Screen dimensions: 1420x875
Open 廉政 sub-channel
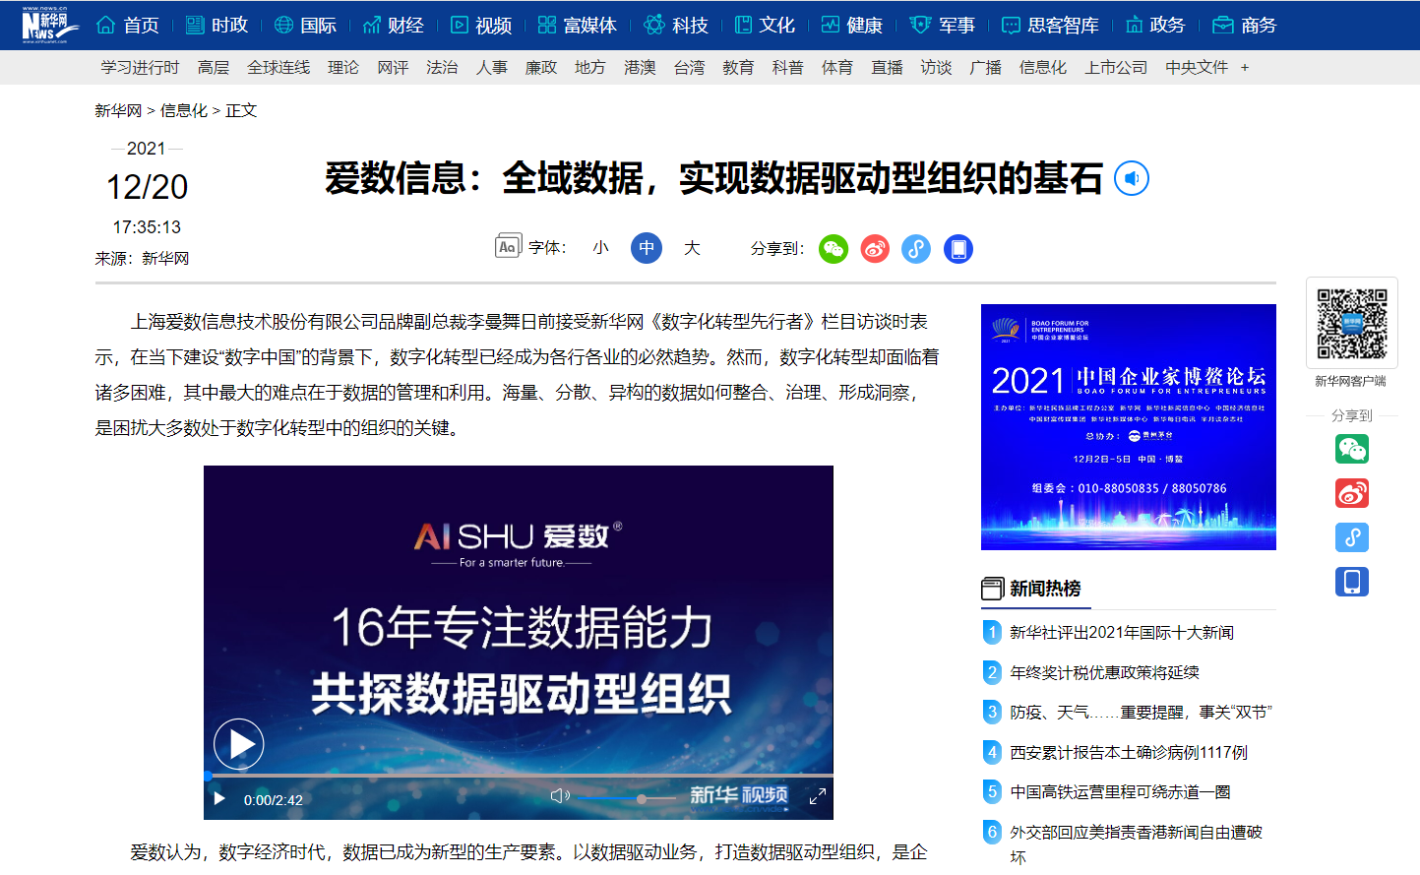(x=541, y=68)
